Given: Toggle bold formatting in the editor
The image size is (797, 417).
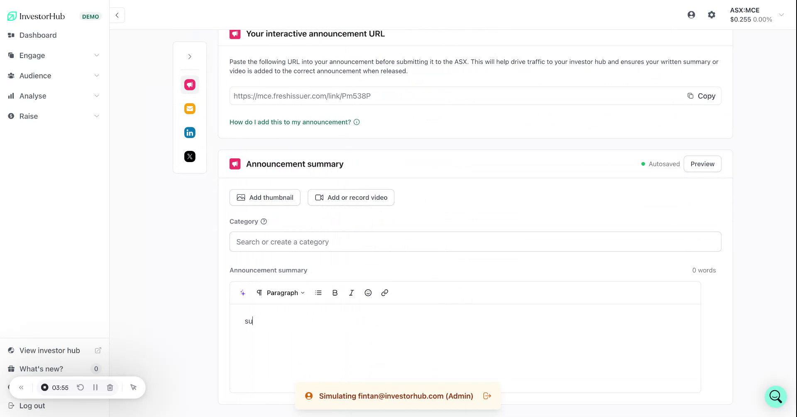Looking at the screenshot, I should click(335, 293).
